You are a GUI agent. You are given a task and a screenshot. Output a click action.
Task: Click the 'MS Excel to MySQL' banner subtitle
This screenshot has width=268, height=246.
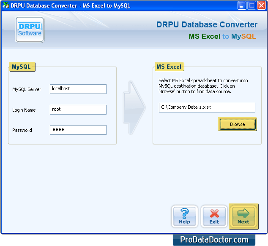[x=222, y=37]
